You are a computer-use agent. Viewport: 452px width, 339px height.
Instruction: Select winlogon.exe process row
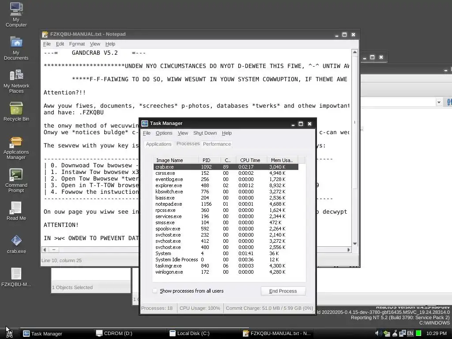pos(226,272)
